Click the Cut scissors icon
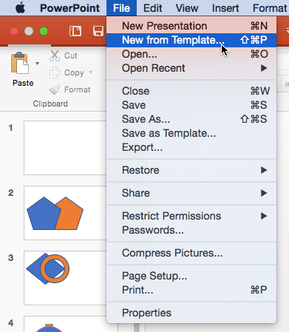Image resolution: width=289 pixels, height=332 pixels. point(55,55)
